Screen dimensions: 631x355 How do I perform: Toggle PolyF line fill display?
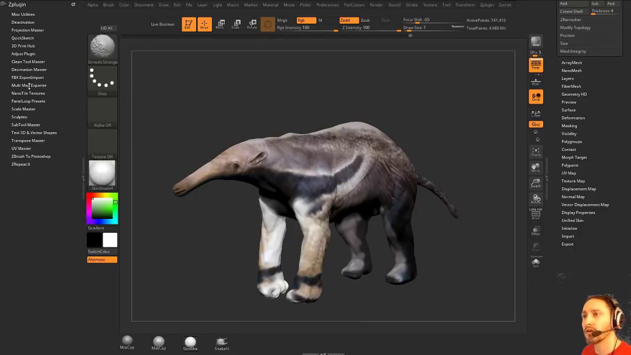[536, 214]
